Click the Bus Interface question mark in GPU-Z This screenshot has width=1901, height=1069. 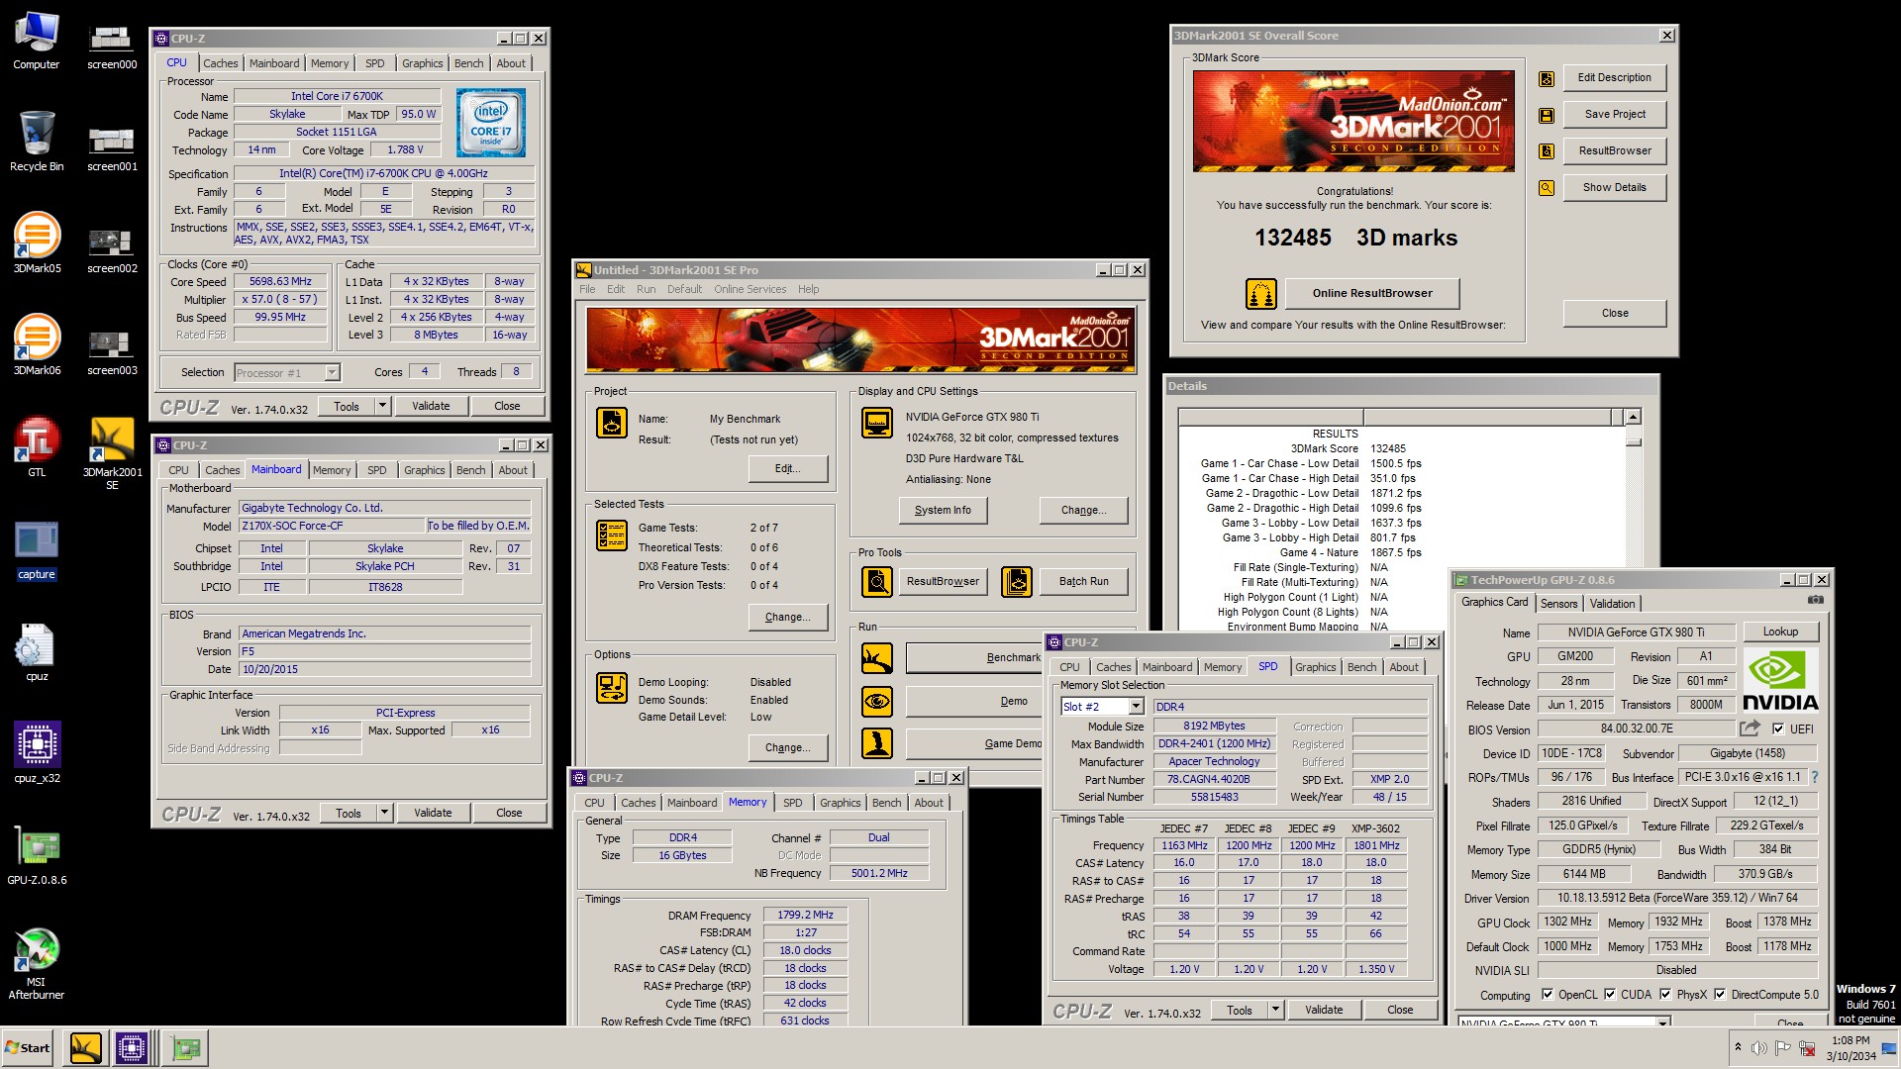click(x=1815, y=778)
